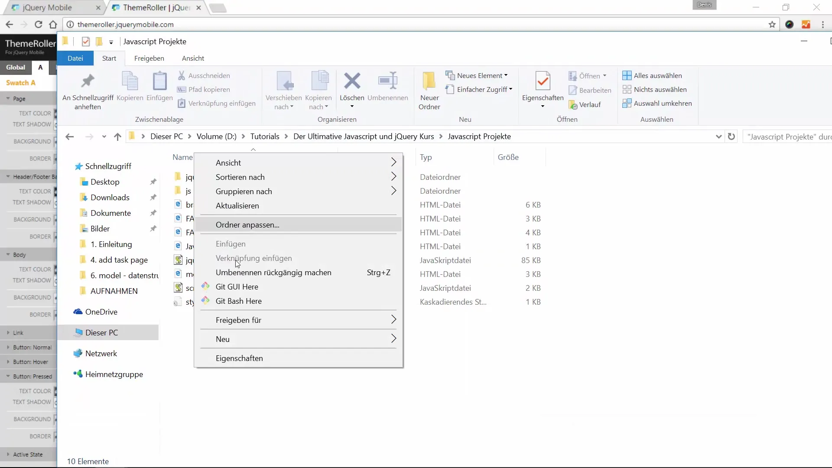Click the Explorer back arrow

[69, 136]
